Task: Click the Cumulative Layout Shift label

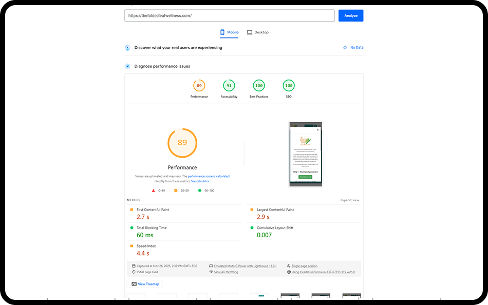Action: 275,228
